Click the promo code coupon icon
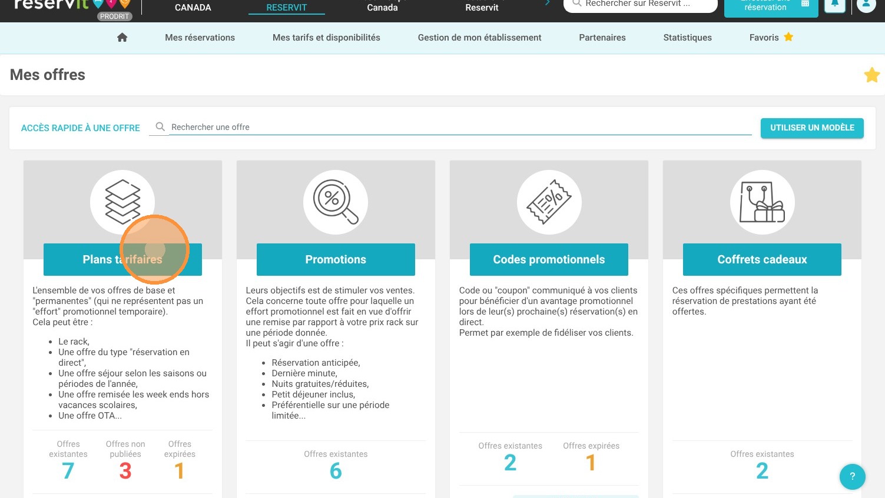Viewport: 885px width, 498px height. click(549, 202)
